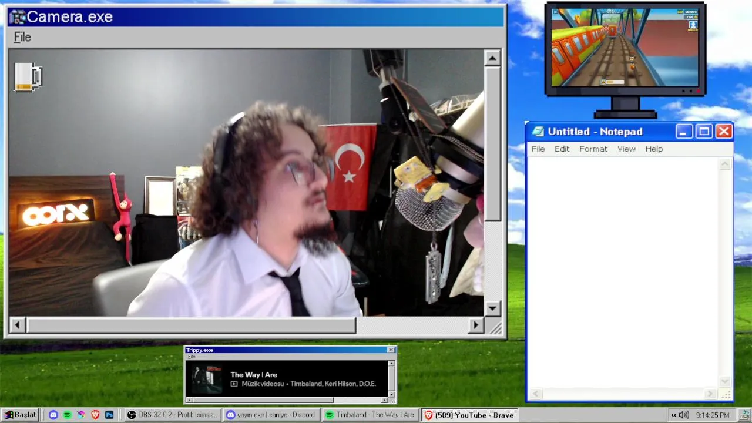Click the volume speaker tray icon
Image resolution: width=752 pixels, height=423 pixels.
pos(684,415)
